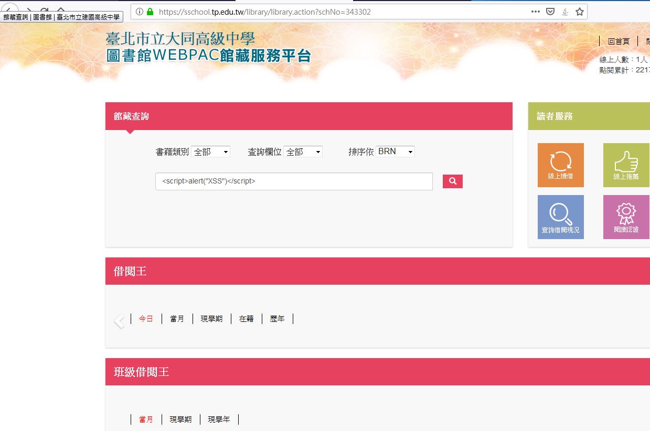Click the search keyword input field
Screen dimensions: 650x431
[294, 181]
